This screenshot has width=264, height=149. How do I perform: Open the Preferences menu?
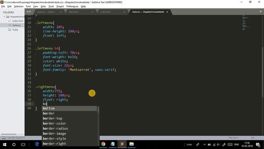[x=72, y=7]
